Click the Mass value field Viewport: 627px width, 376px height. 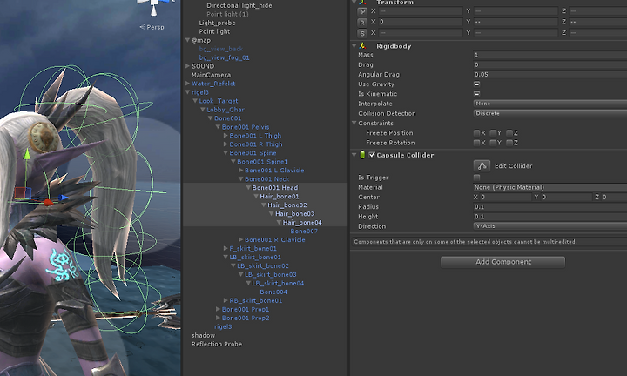550,55
